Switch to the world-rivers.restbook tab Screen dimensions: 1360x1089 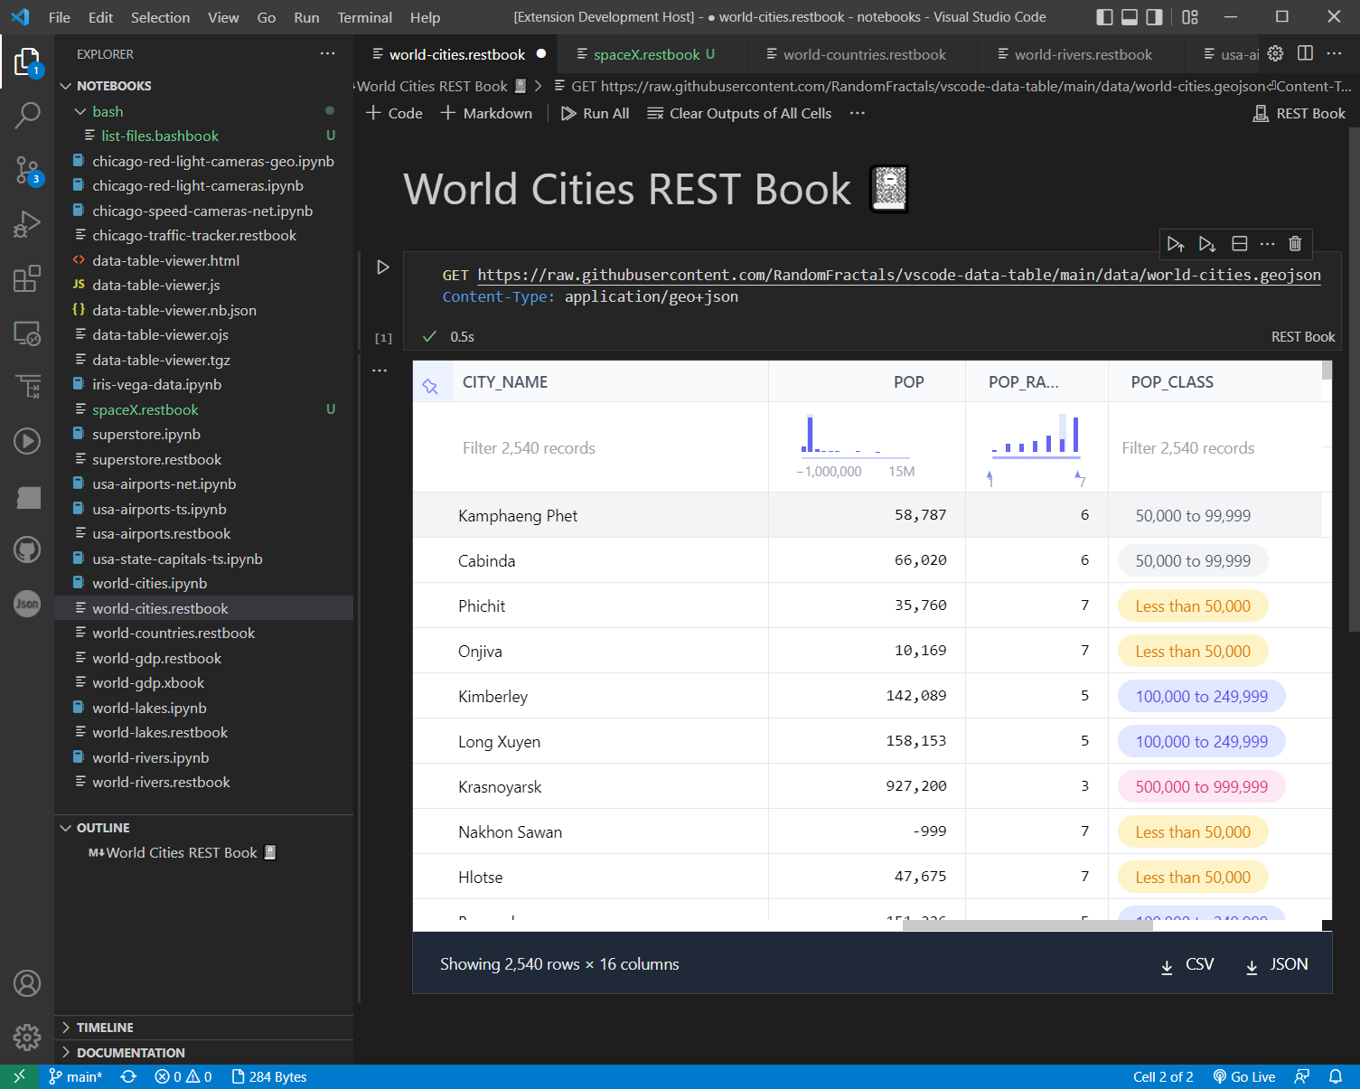(1083, 54)
